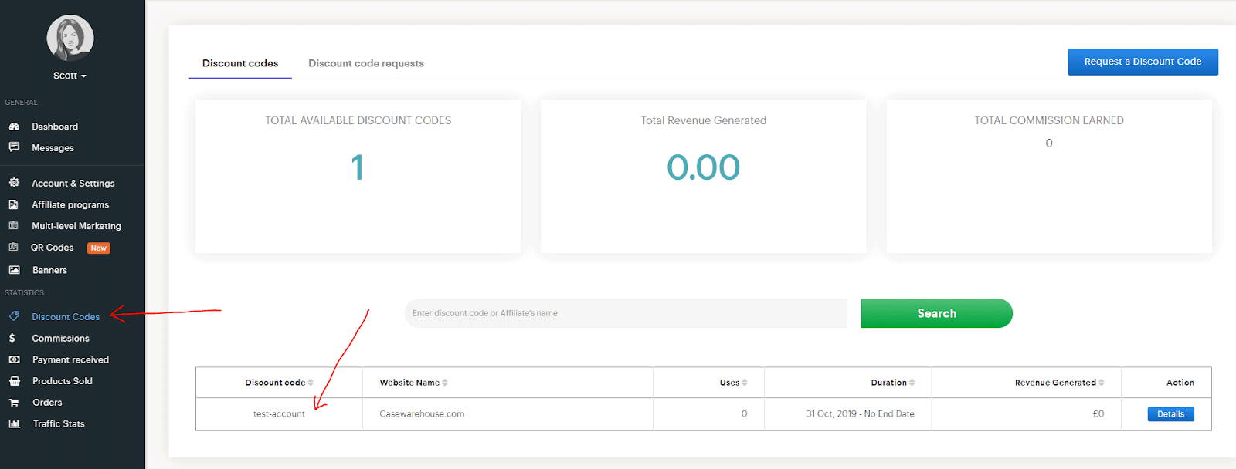Click the Orders cart icon

coord(14,403)
